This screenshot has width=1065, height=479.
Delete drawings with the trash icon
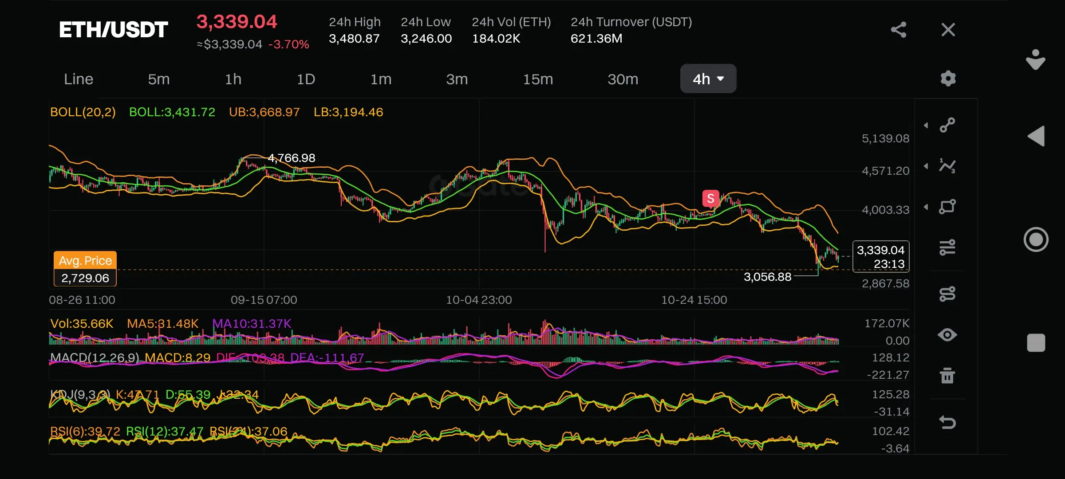(x=947, y=375)
